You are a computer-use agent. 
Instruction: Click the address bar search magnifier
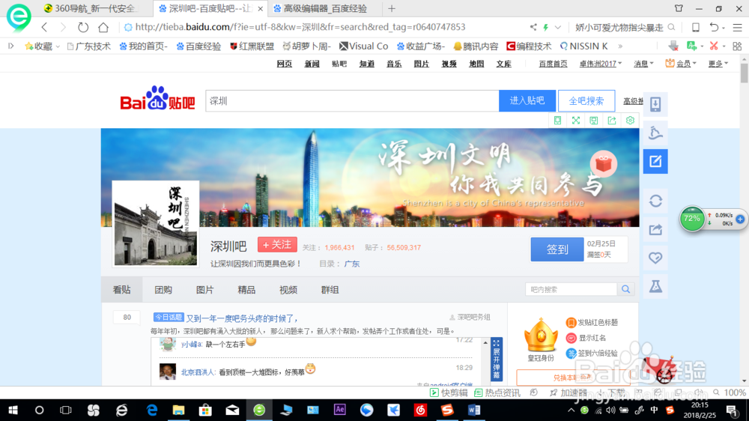[672, 27]
